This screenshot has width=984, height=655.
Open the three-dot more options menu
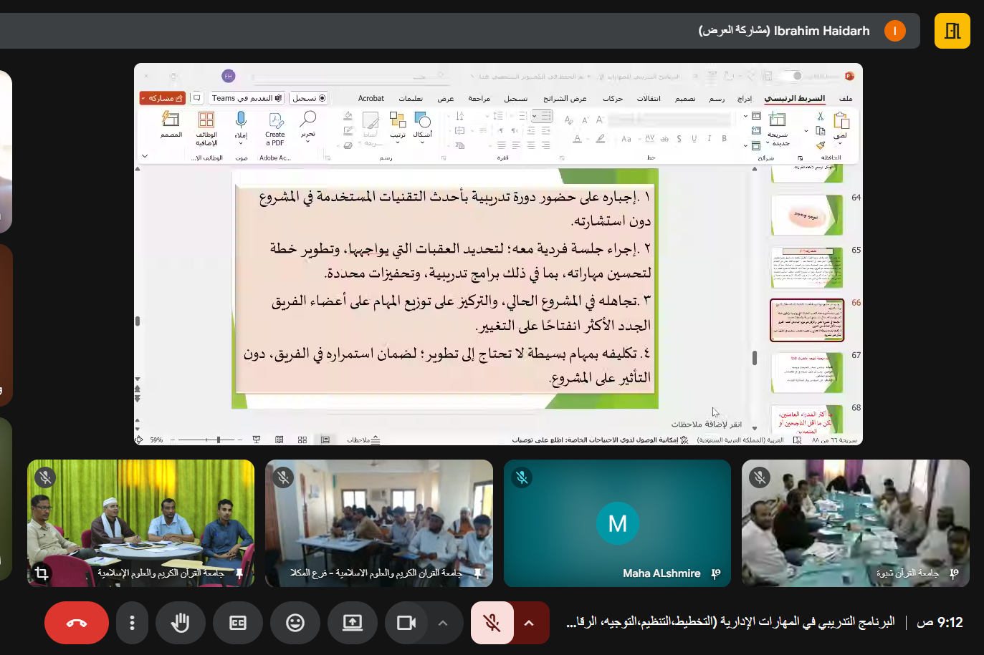[132, 623]
